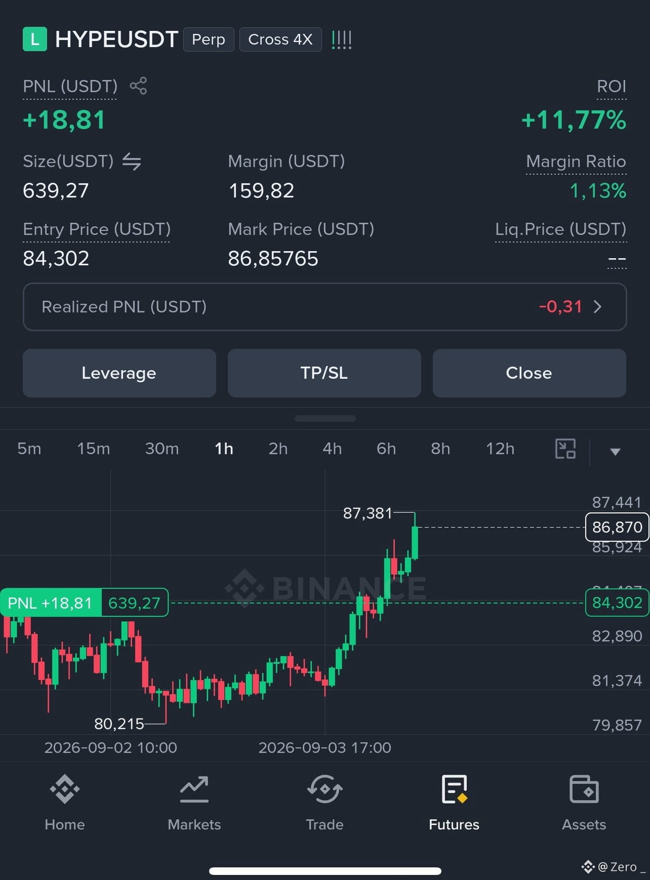The width and height of the screenshot is (650, 880).
Task: Go to the Trade navigation icon
Action: point(324,789)
